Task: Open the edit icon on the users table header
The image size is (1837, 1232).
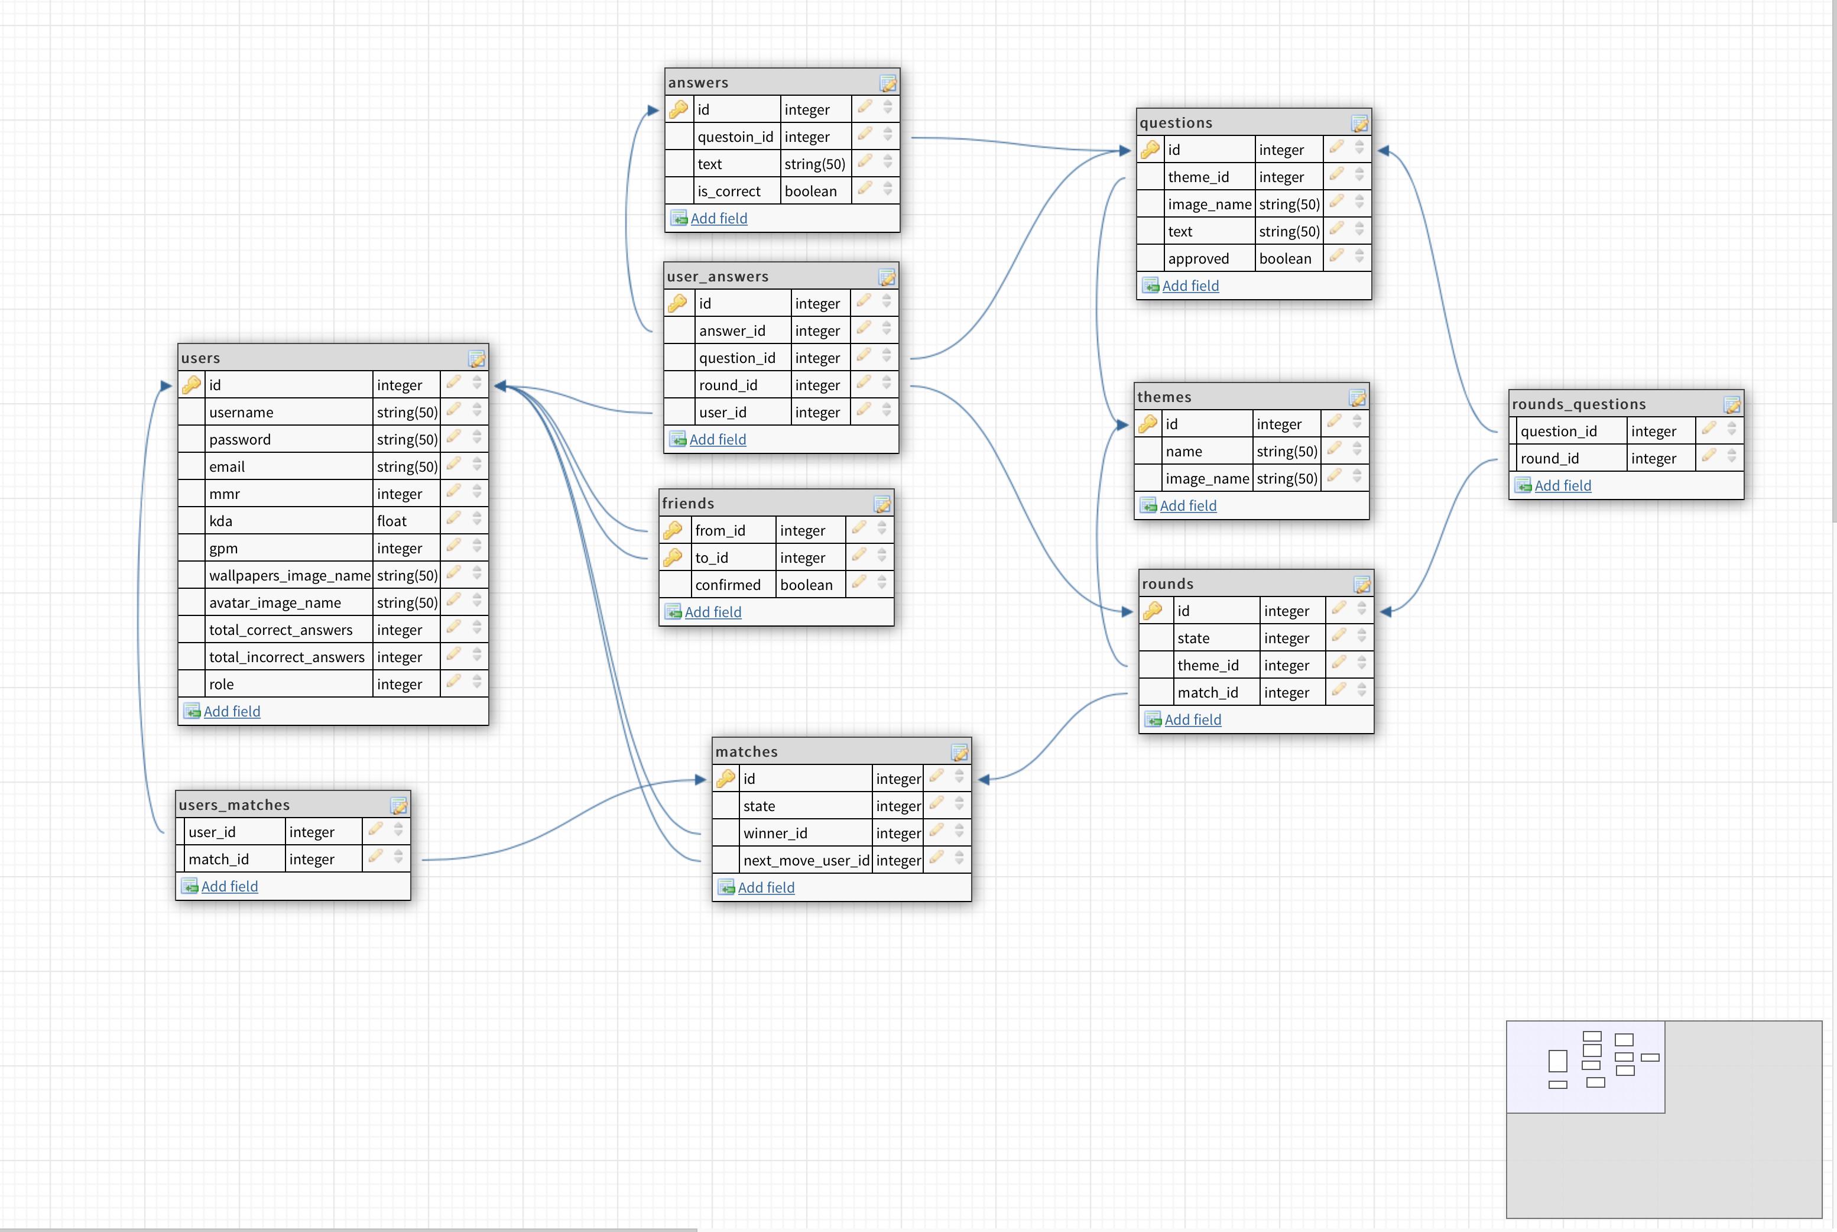Action: (x=477, y=359)
